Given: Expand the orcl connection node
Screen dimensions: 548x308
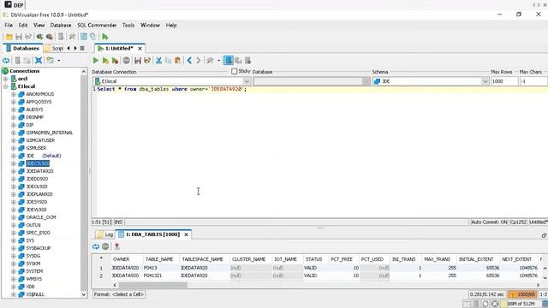Looking at the screenshot, I should pos(6,79).
